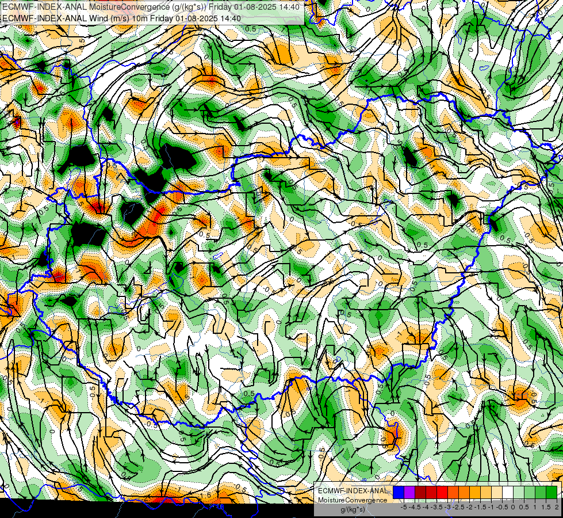Select the darkest green swatch ending at 2
Screen dimensions: 563x518
tap(551, 492)
